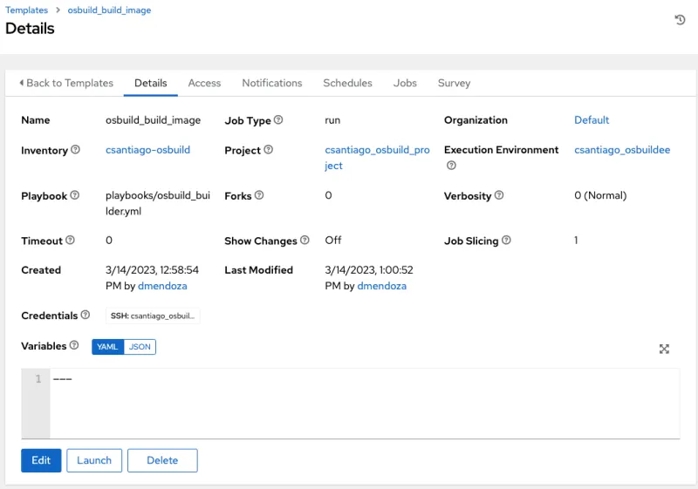Open the csantiago-osbuild inventory link
This screenshot has height=489, width=698.
coord(147,150)
